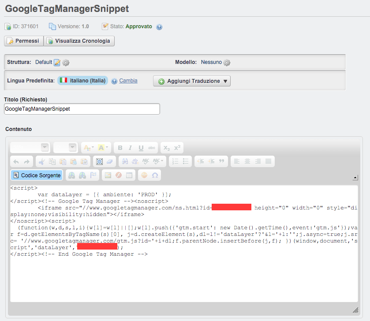The image size is (370, 321).
Task: Click the Undo arrow icon
Action: (x=16, y=161)
